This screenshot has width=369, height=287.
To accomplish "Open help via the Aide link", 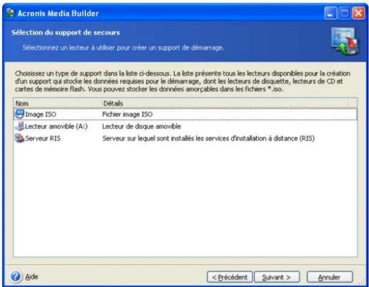I will click(x=32, y=277).
